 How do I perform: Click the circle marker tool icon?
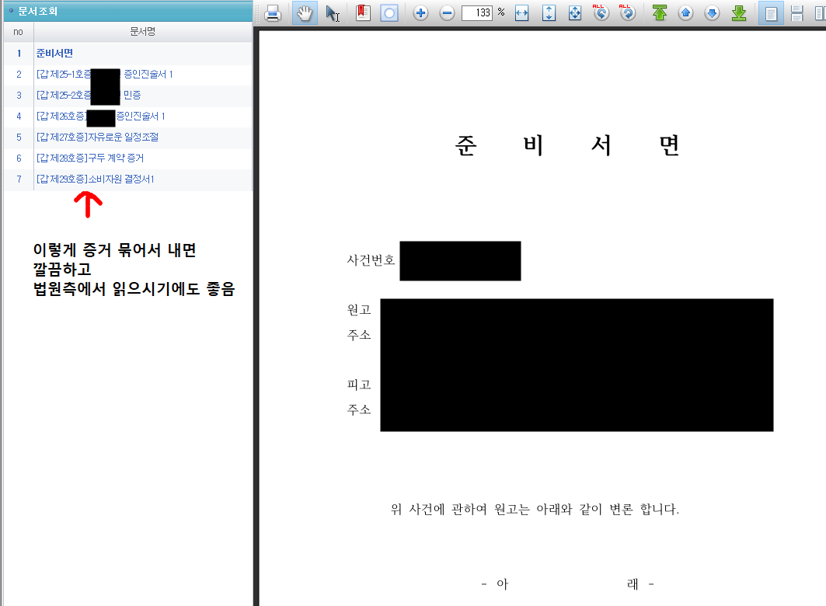tap(389, 12)
